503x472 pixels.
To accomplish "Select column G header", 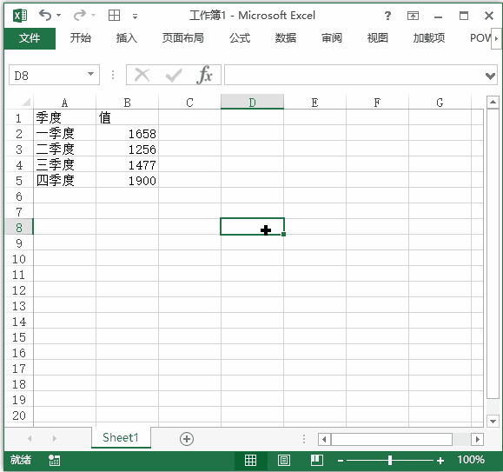I will click(x=440, y=103).
